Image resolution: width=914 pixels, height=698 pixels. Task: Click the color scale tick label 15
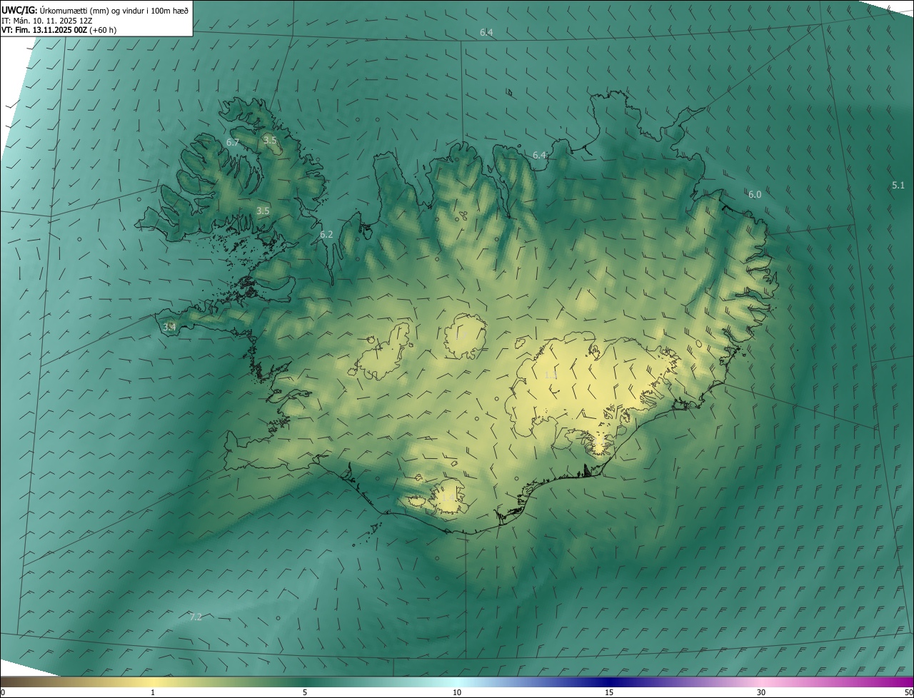[x=609, y=692]
